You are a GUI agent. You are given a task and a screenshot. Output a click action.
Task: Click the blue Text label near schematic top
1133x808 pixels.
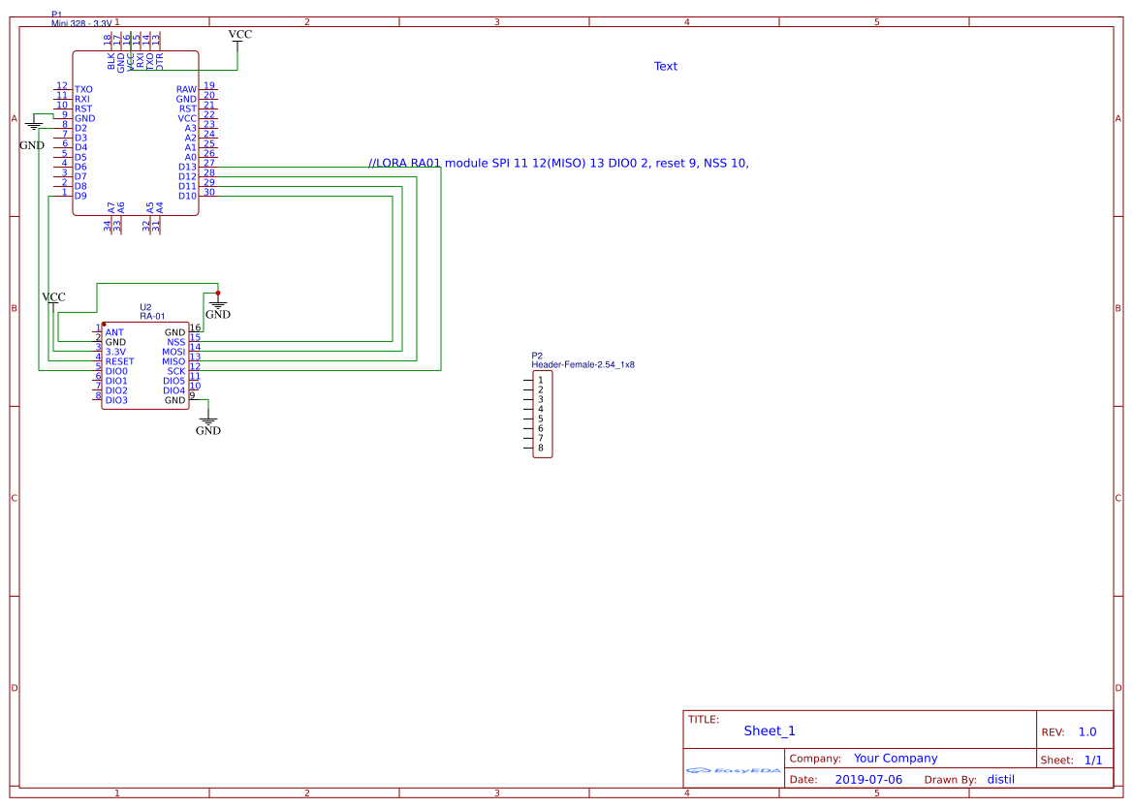tap(665, 66)
